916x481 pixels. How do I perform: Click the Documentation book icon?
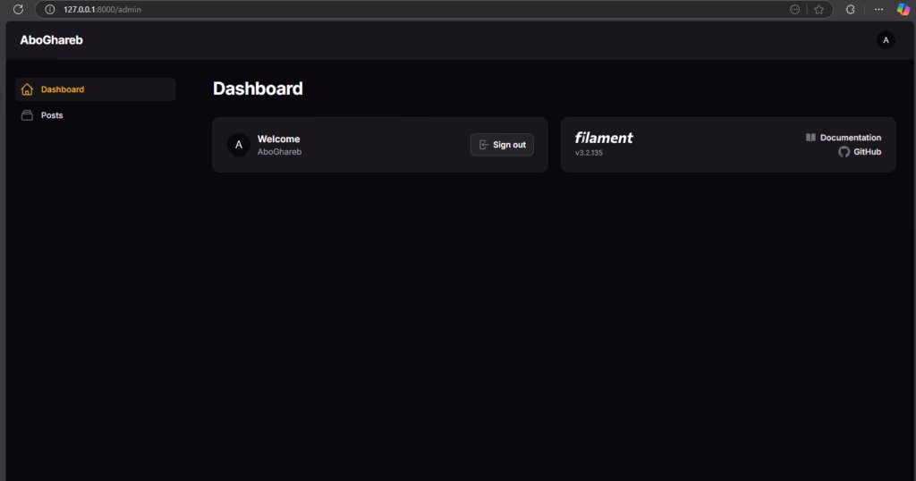(810, 138)
